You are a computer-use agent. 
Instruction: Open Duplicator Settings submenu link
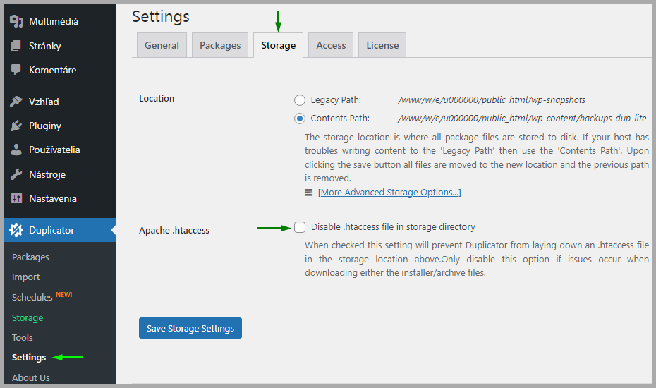click(x=29, y=358)
